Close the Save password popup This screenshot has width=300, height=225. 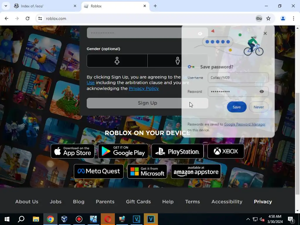point(265,33)
